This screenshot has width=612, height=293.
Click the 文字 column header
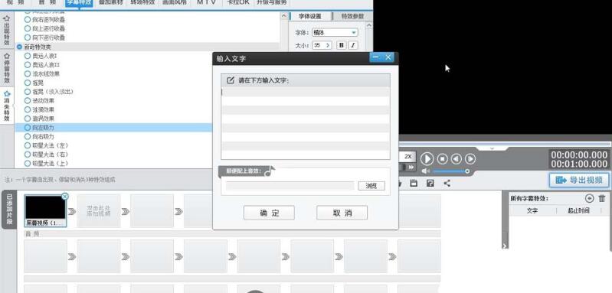[532, 210]
